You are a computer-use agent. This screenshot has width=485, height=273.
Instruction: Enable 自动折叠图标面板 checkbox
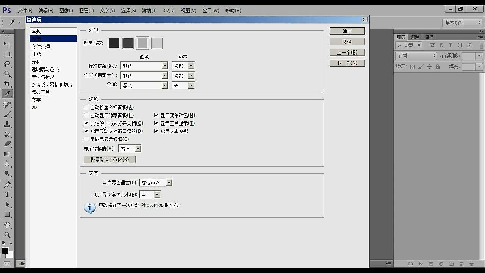[86, 107]
